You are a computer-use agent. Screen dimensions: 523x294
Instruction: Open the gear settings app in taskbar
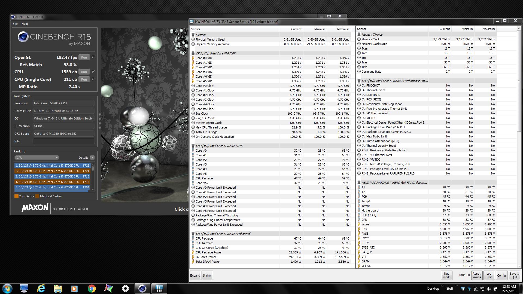[x=125, y=289]
